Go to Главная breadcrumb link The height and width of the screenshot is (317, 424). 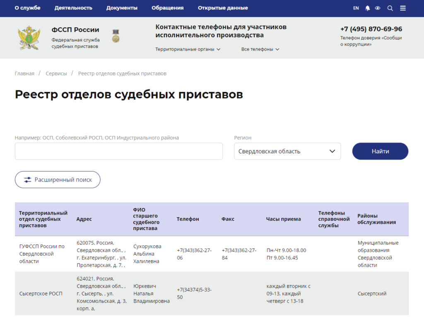pyautogui.click(x=24, y=73)
